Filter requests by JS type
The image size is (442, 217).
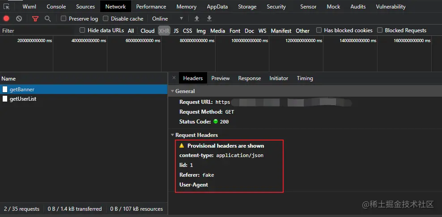[176, 31]
